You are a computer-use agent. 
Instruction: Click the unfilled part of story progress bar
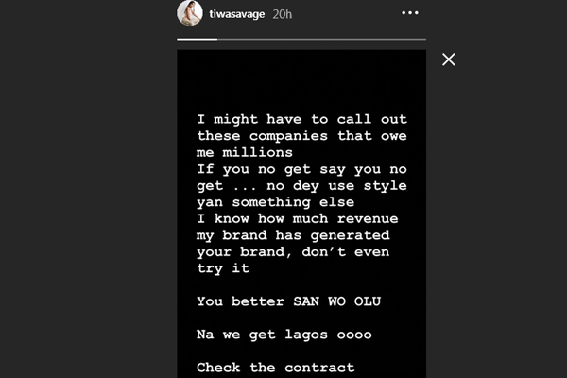click(321, 38)
